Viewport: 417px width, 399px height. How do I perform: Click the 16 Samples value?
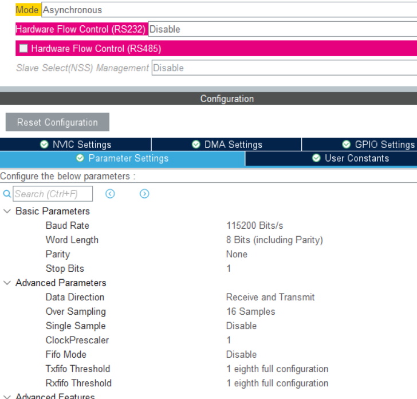point(250,312)
